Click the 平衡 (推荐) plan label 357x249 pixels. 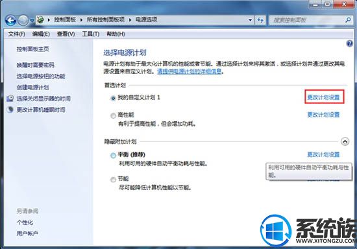click(132, 154)
